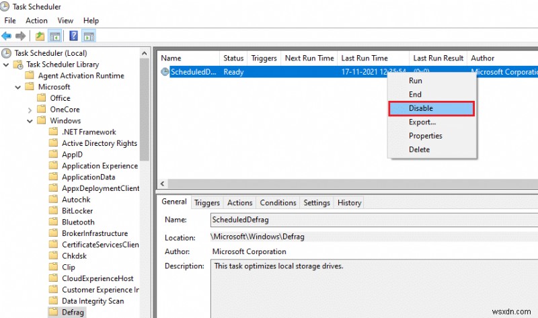Select the AppxDeploymentClient folder
The width and height of the screenshot is (538, 318).
pyautogui.click(x=100, y=188)
